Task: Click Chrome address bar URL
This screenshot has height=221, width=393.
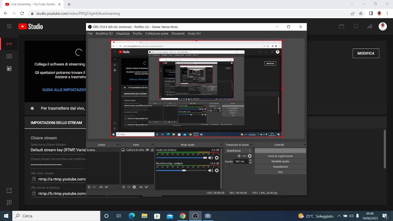Action: tap(78, 14)
